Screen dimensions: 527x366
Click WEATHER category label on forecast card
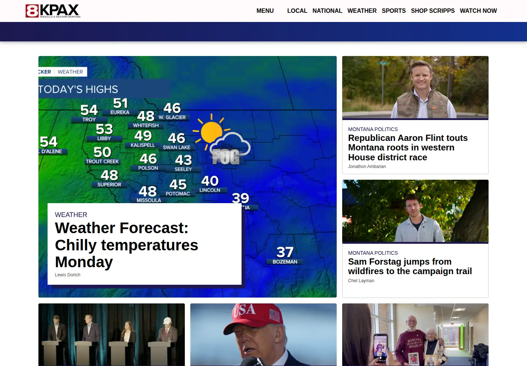[x=71, y=215]
